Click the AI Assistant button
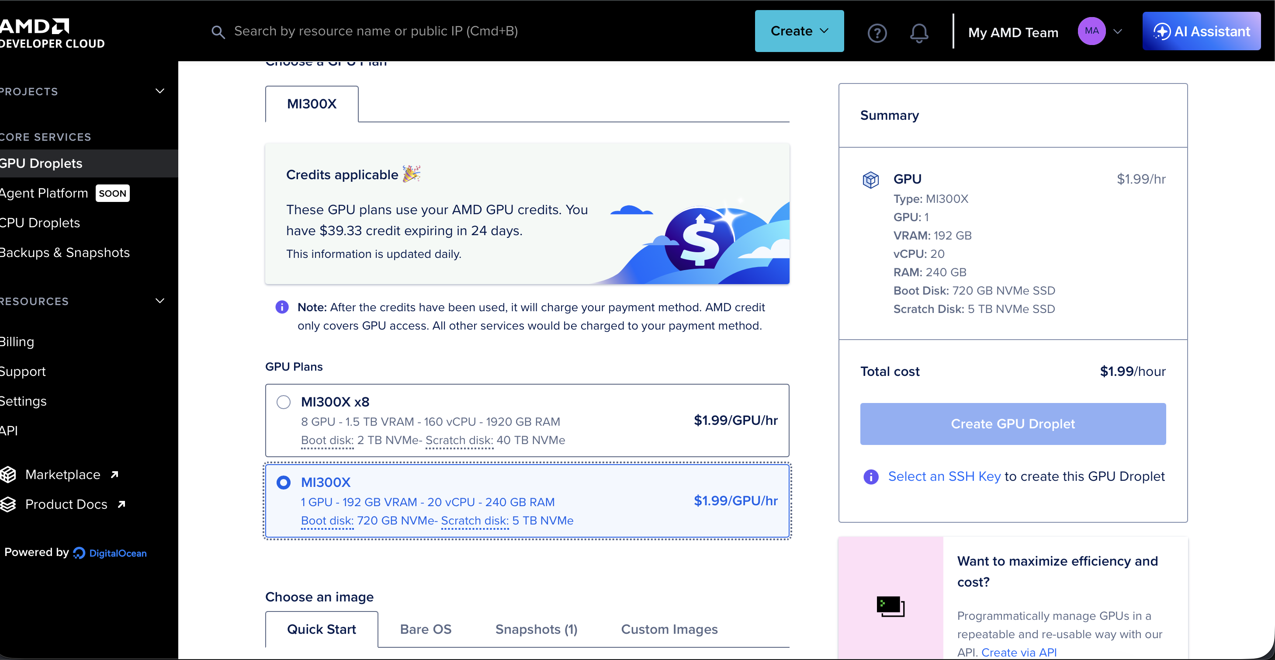 [1202, 31]
